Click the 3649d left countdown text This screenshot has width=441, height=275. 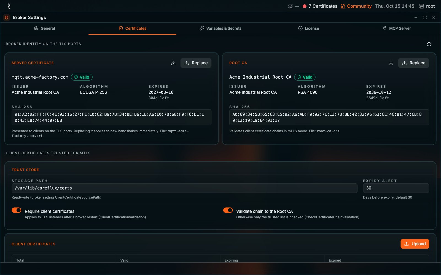[x=378, y=98]
